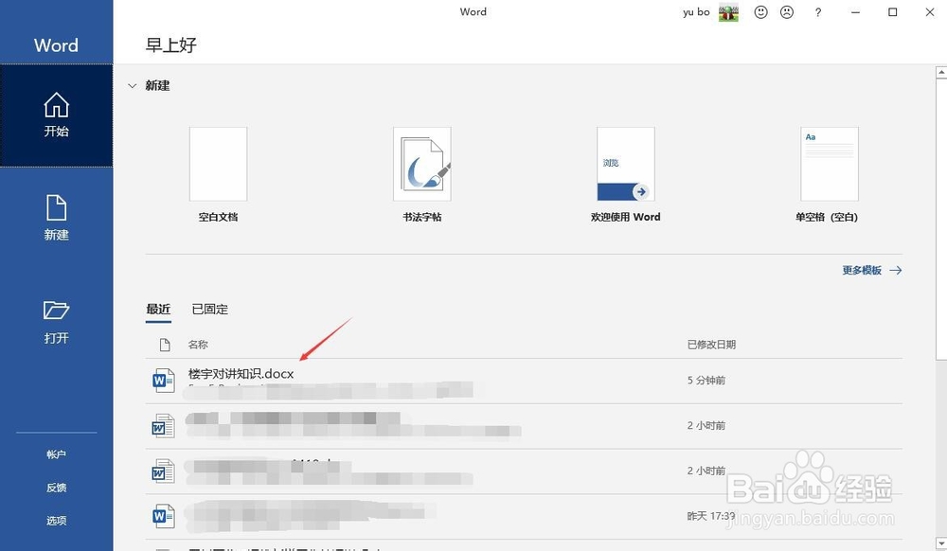Open Help with the question mark icon
Screen dimensions: 947x551
coord(818,12)
